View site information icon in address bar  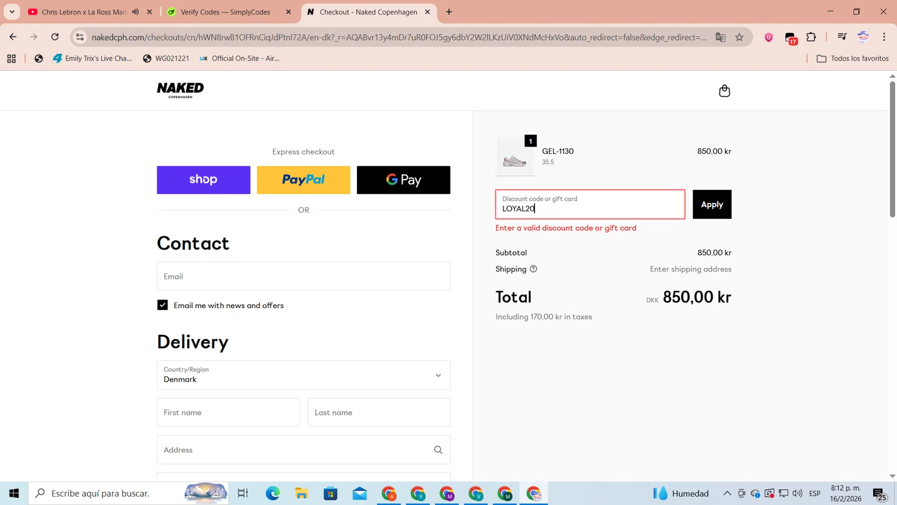[x=80, y=37]
